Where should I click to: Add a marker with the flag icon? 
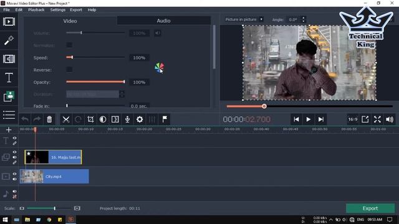[x=165, y=119]
